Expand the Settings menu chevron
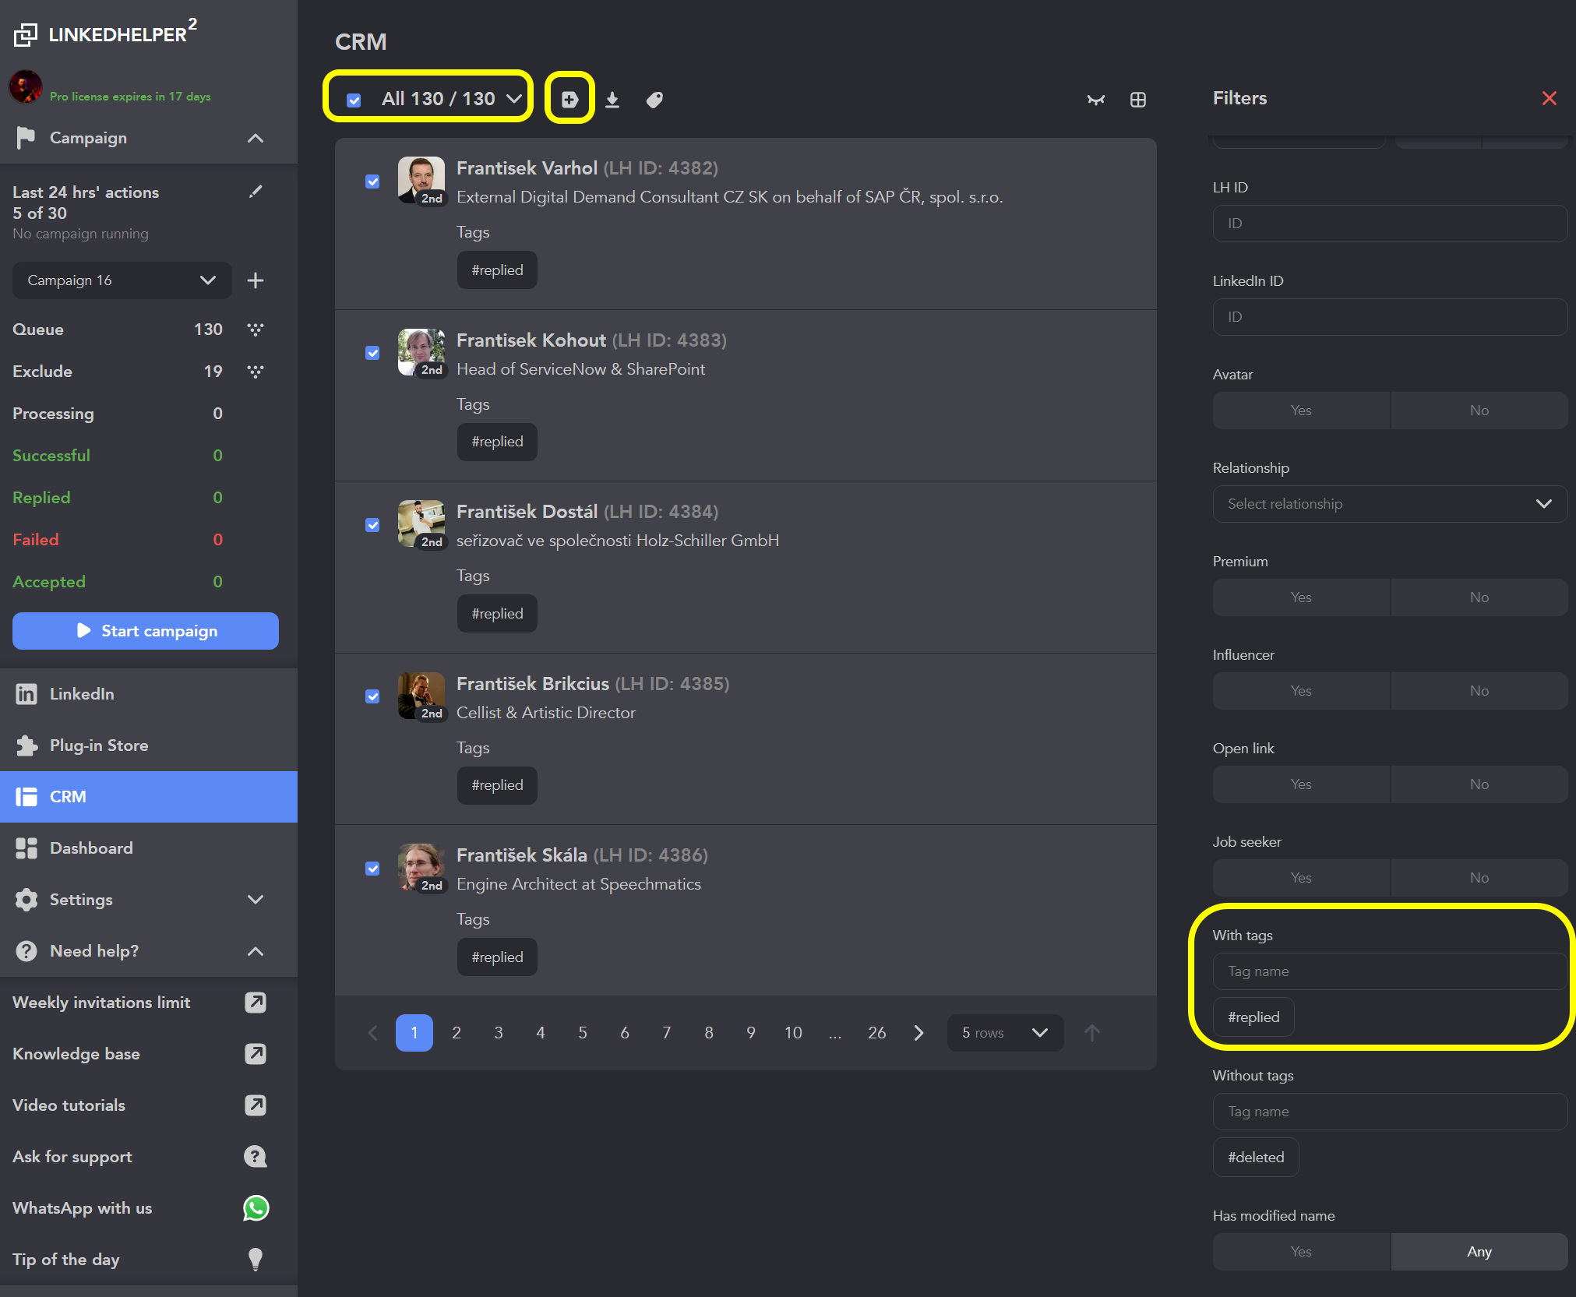Image resolution: width=1576 pixels, height=1297 pixels. point(256,900)
